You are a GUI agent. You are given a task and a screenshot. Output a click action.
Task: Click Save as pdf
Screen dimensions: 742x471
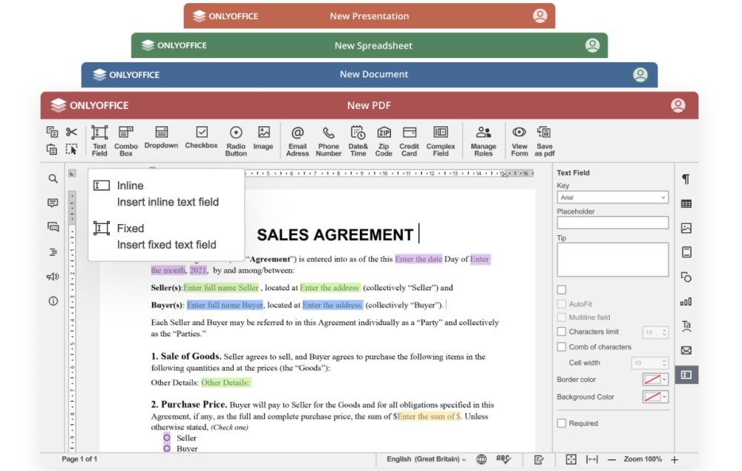(544, 140)
